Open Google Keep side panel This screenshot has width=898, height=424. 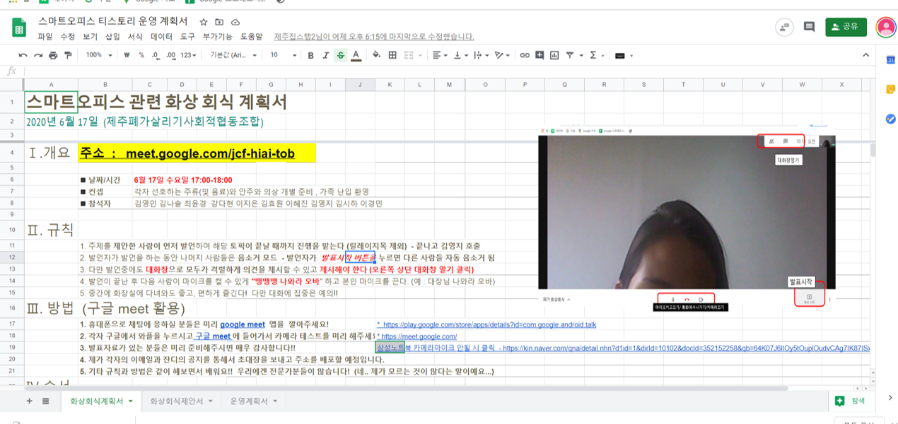891,89
